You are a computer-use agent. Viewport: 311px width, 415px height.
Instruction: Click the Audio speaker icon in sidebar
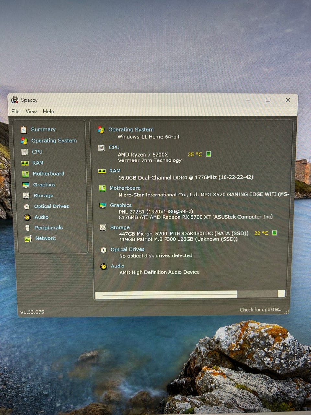coord(27,217)
